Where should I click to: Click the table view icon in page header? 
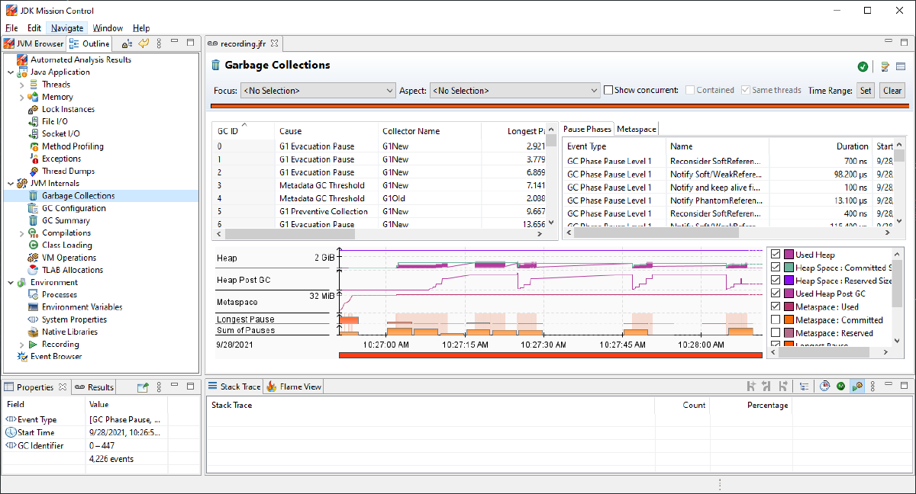[901, 67]
